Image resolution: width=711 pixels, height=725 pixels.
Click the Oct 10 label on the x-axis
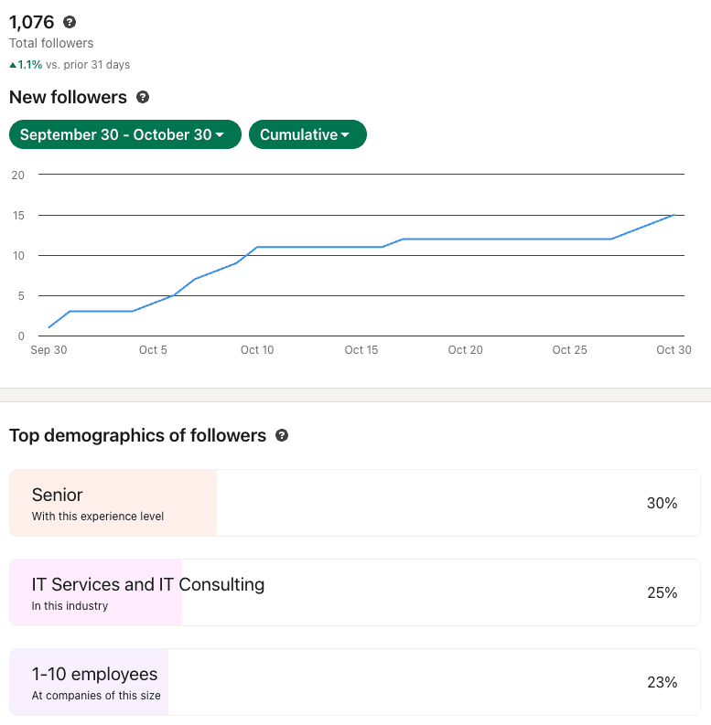click(257, 350)
